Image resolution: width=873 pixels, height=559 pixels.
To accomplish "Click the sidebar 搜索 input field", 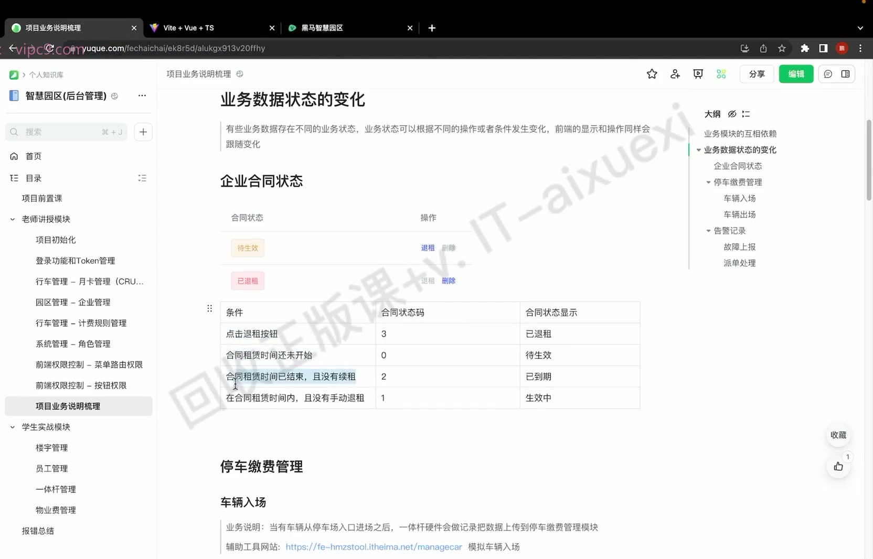I will coord(66,132).
